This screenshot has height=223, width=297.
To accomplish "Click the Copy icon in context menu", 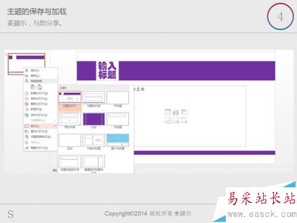I will point(27,76).
